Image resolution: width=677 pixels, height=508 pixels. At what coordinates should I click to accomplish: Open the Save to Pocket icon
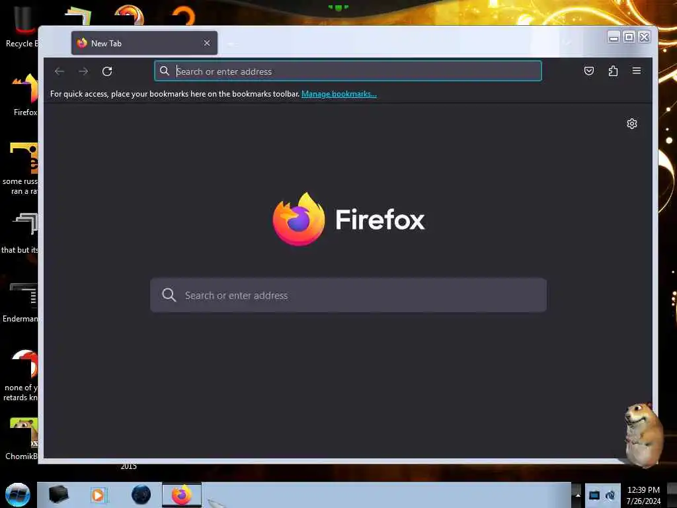[x=589, y=71]
